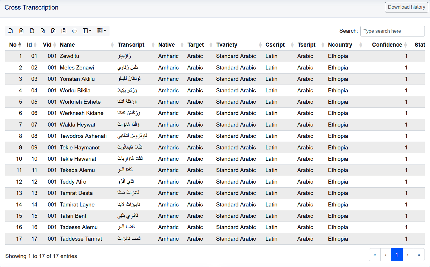Export table as CSV file
This screenshot has height=267, width=430.
pyautogui.click(x=11, y=31)
